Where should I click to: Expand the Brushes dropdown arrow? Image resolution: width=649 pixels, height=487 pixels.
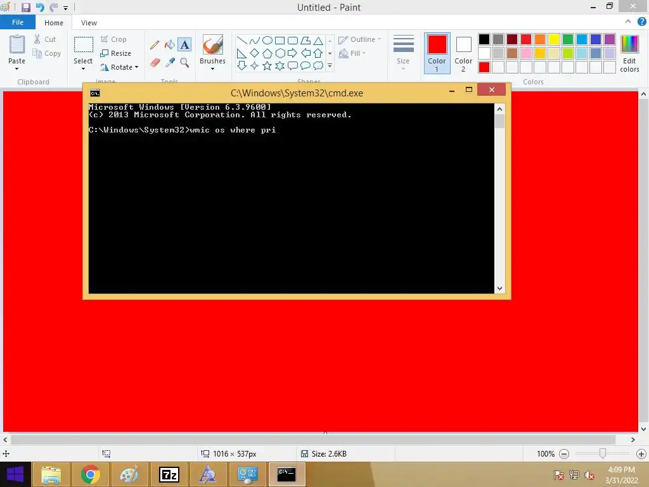click(212, 68)
